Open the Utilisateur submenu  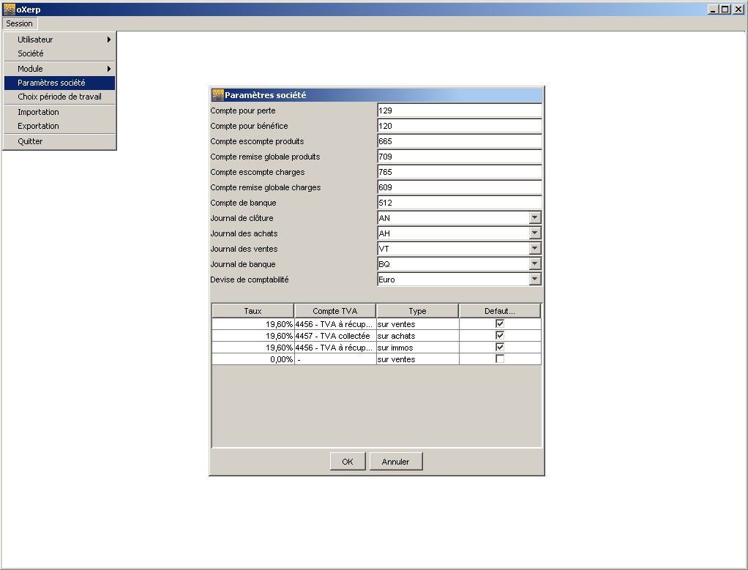[59, 40]
